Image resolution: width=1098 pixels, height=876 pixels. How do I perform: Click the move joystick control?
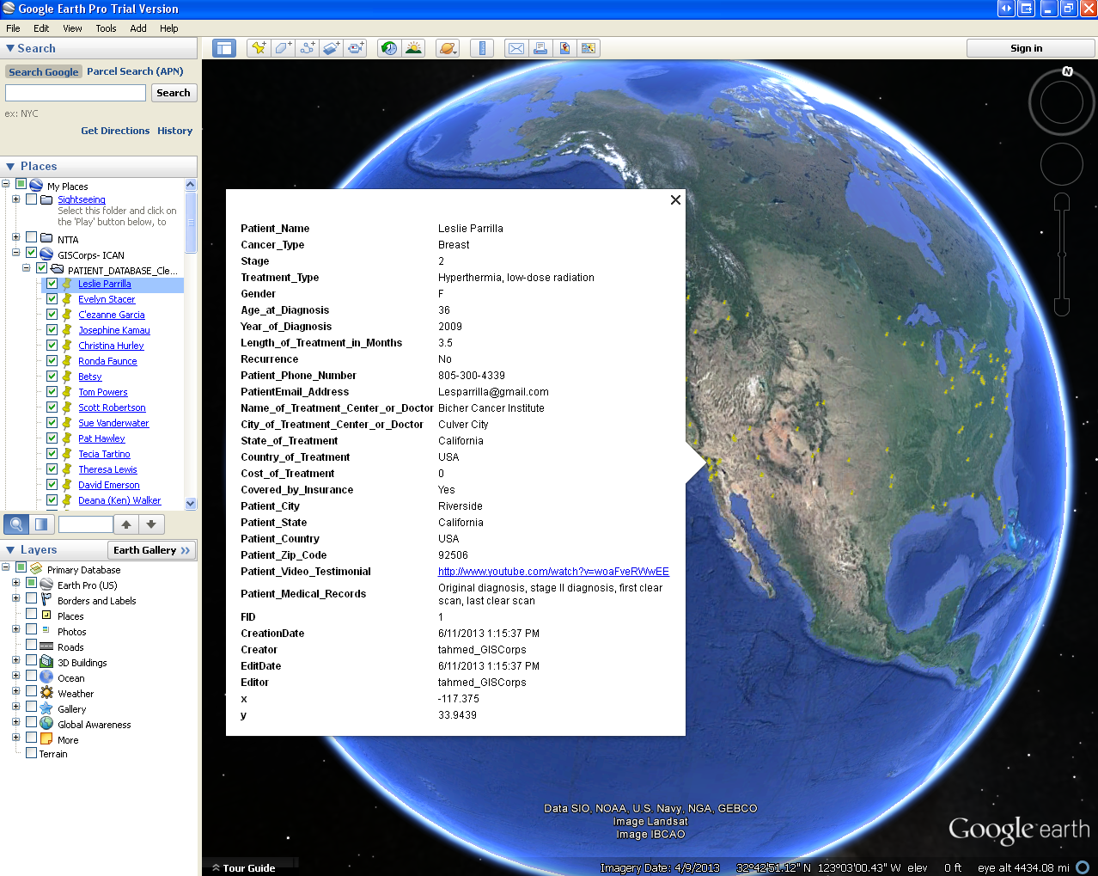[x=1062, y=164]
